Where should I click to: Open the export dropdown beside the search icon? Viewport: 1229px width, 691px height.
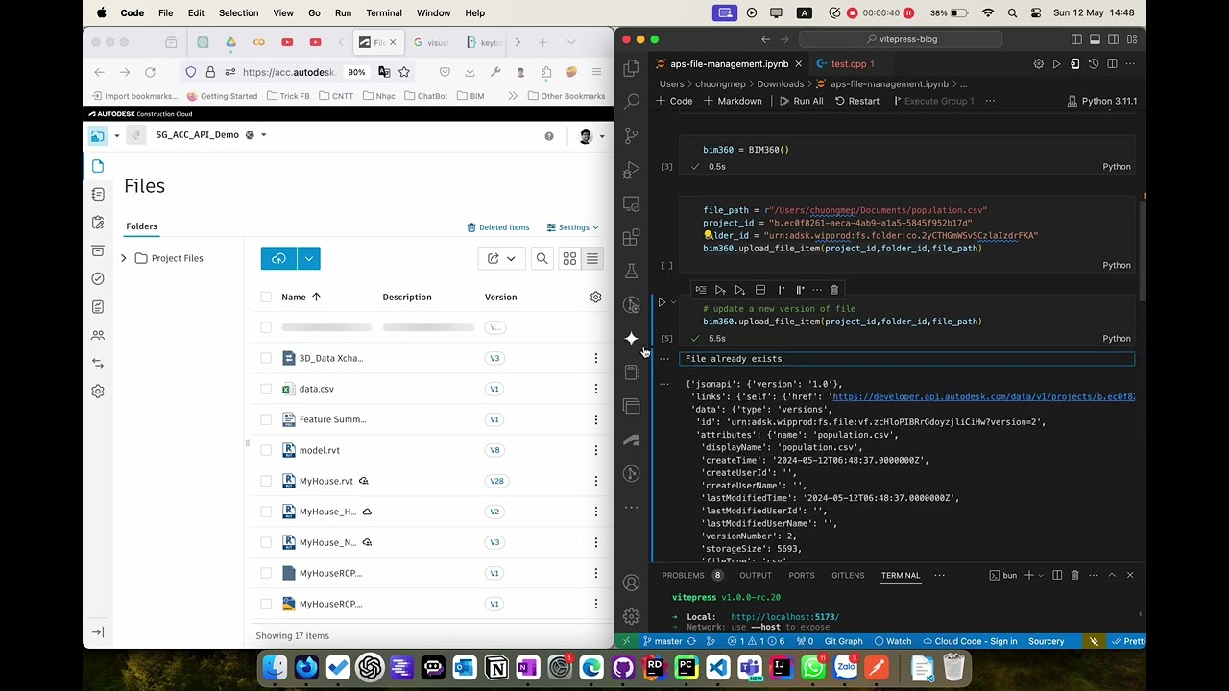(501, 258)
